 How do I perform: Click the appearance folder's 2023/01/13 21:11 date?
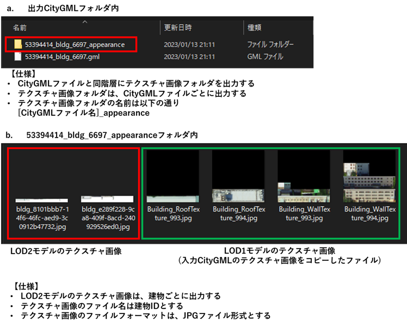tap(189, 45)
